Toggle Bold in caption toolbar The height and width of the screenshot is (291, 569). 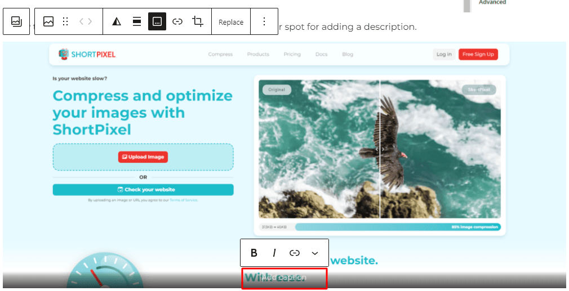[x=254, y=253]
